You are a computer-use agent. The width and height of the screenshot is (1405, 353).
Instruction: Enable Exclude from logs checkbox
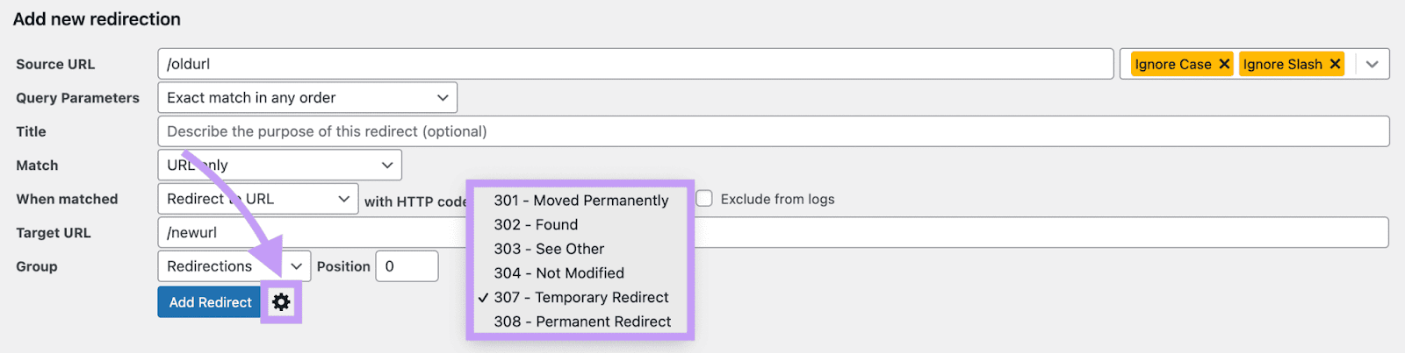[704, 199]
